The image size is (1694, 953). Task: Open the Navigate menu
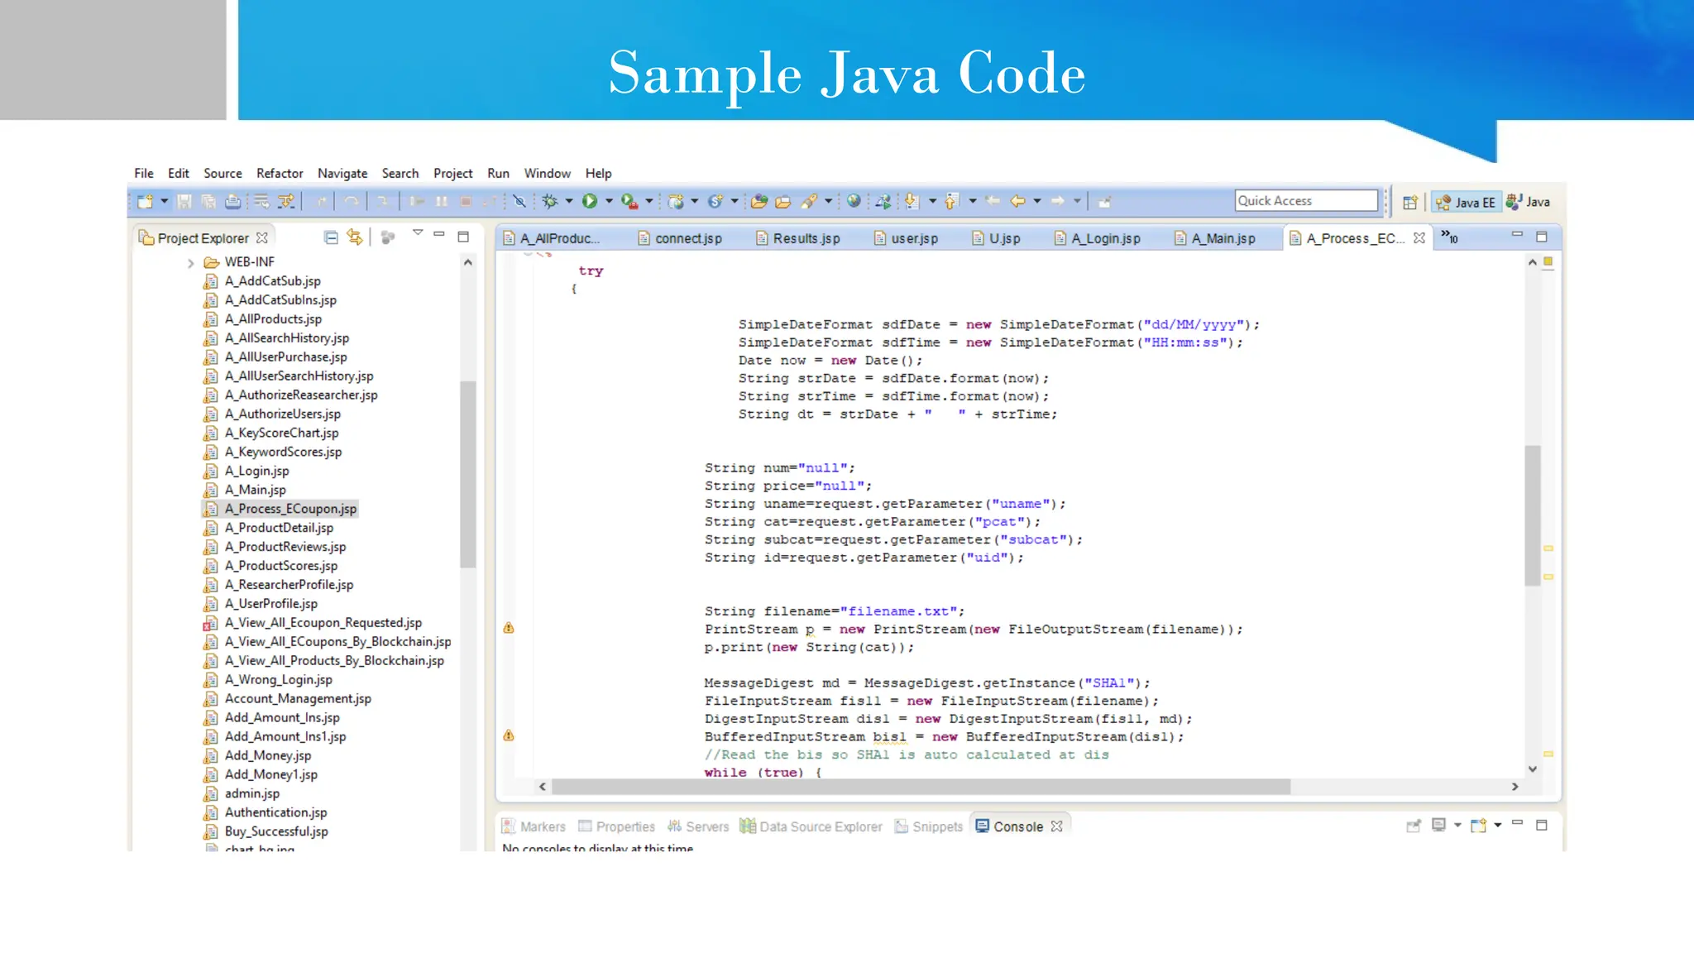342,174
